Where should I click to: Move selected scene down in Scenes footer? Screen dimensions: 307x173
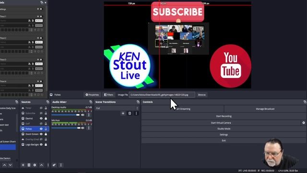pyautogui.click(x=10, y=165)
